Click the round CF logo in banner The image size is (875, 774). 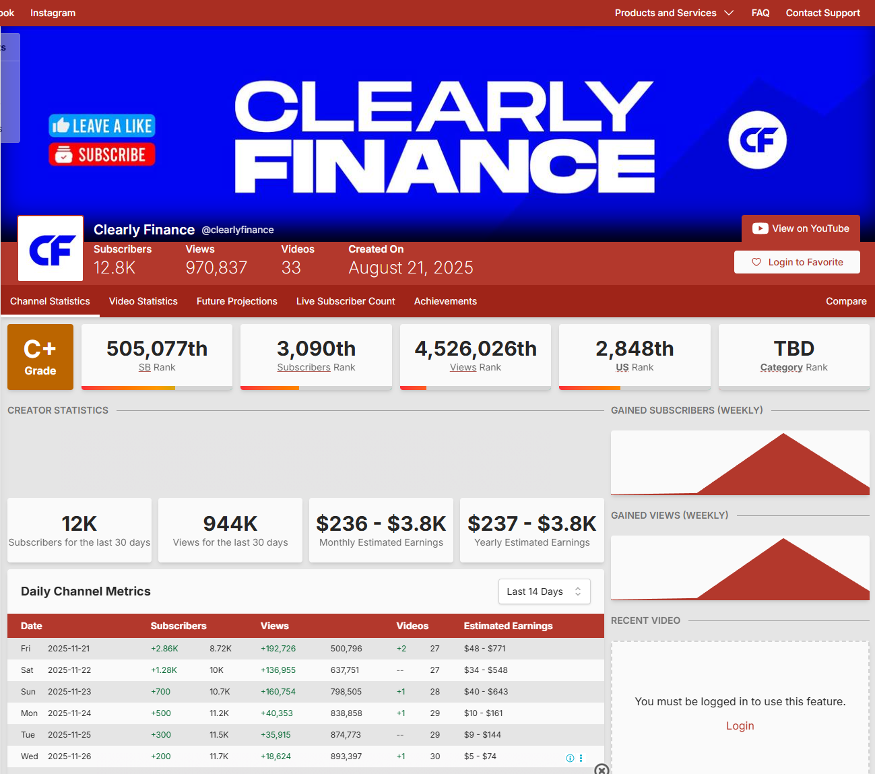pos(757,140)
